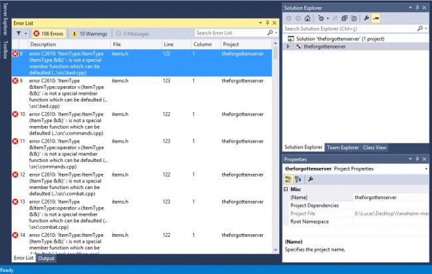
Task: Select error row 9 operator= in bed.cpp
Action: 142,94
